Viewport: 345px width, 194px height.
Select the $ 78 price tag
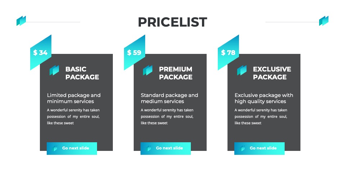click(x=229, y=52)
